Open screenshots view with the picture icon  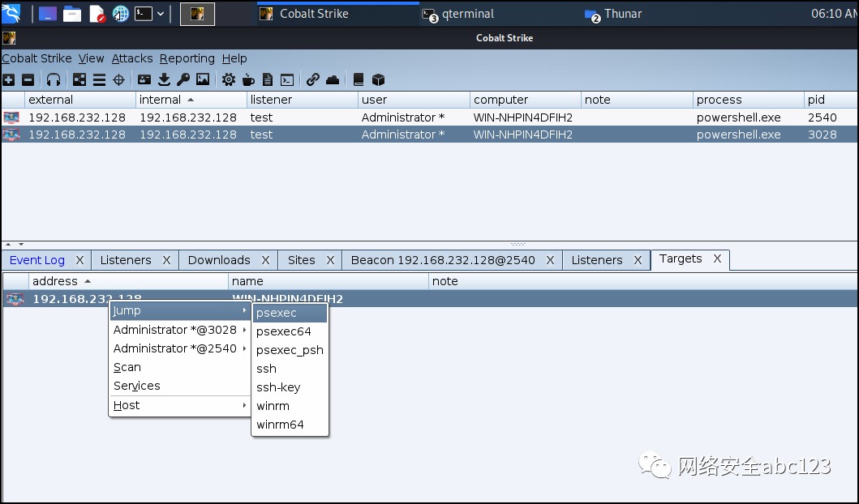pos(203,79)
